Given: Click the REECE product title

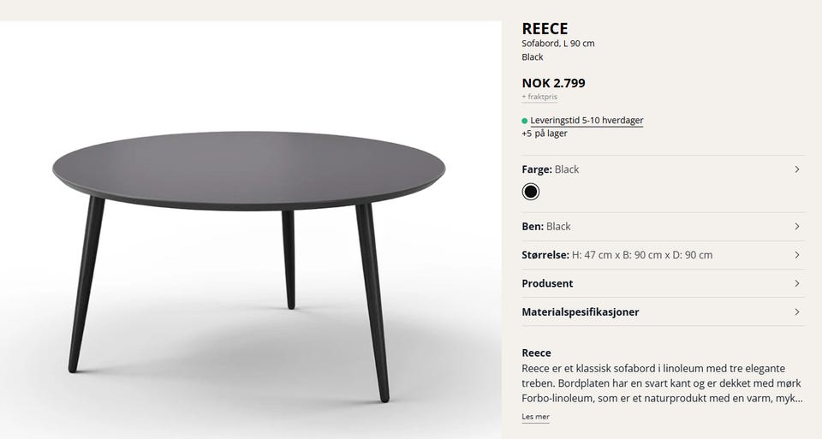Looking at the screenshot, I should (545, 29).
